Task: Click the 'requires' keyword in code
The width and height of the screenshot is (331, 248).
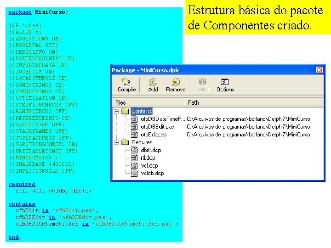Action: click(x=22, y=184)
